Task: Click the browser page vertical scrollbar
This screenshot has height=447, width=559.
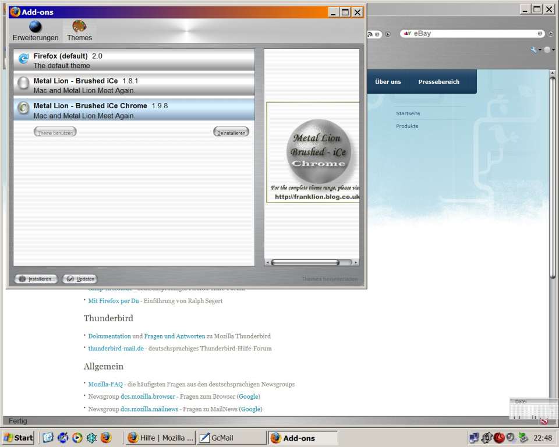Action: tap(553, 178)
